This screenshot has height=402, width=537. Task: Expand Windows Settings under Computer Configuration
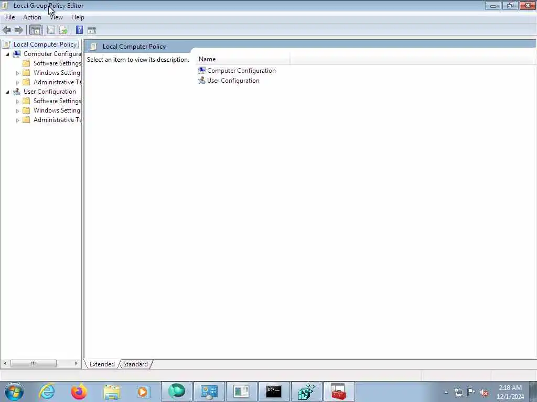point(17,73)
